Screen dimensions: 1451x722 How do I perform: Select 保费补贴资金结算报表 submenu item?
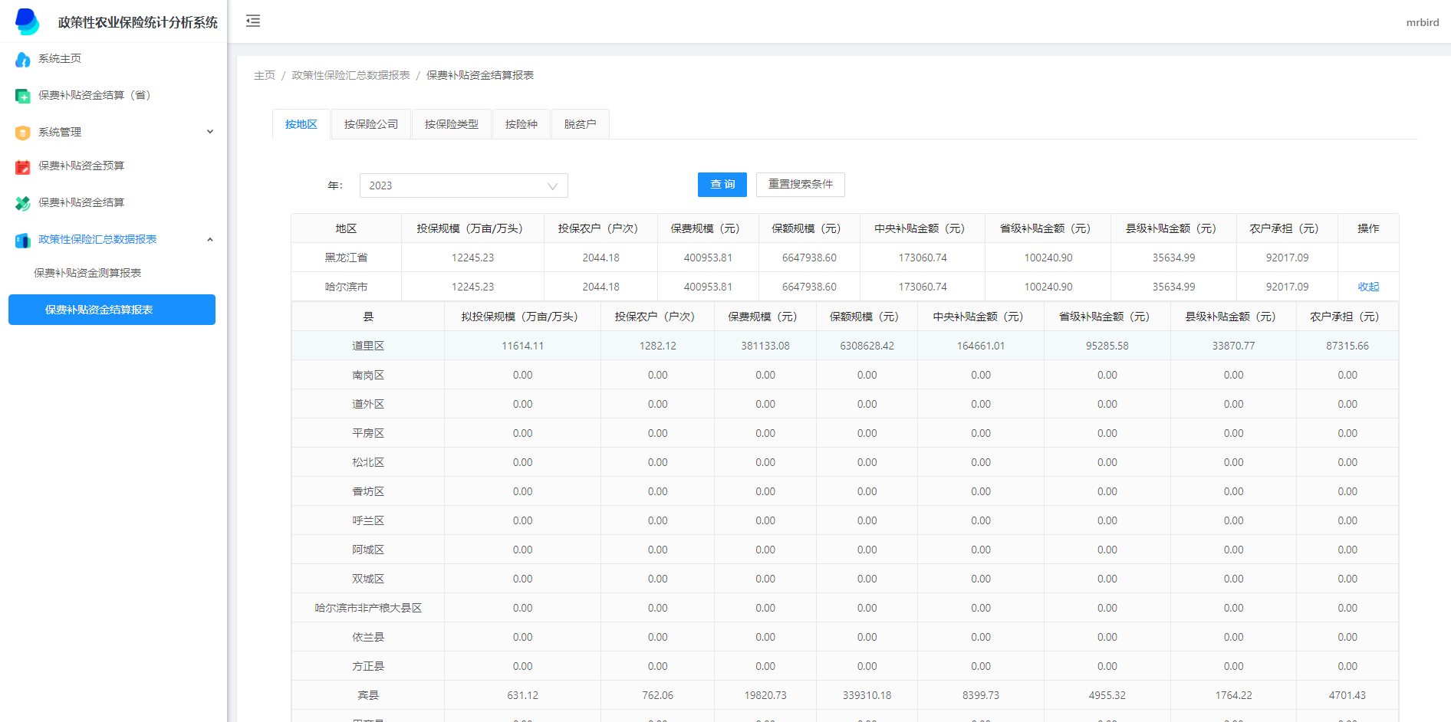(112, 310)
